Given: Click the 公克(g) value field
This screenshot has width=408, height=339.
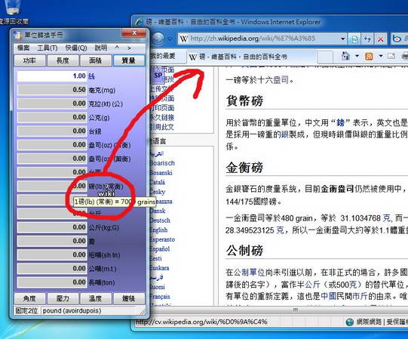Looking at the screenshot, I should 52,117.
